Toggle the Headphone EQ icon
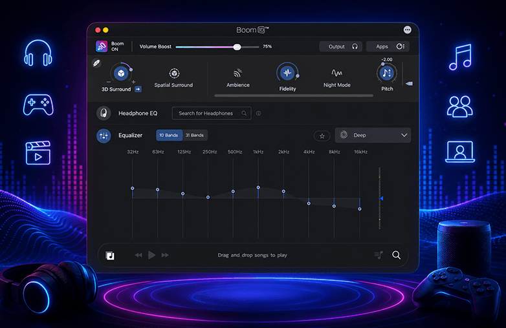The width and height of the screenshot is (506, 328). [x=104, y=113]
